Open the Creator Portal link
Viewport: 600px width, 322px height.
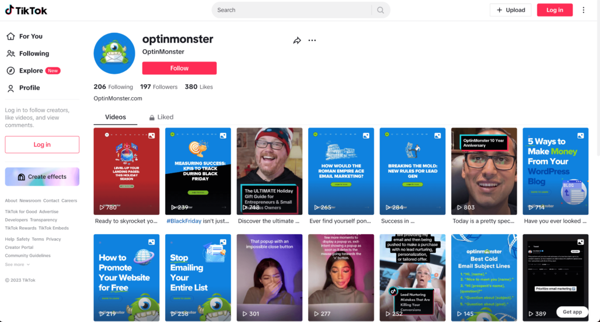19,248
